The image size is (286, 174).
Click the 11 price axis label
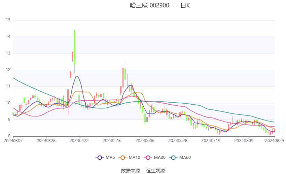[8, 86]
